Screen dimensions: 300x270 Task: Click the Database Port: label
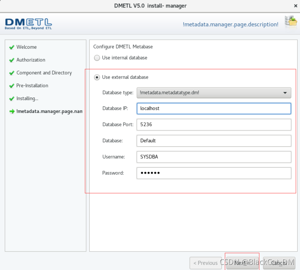(118, 124)
